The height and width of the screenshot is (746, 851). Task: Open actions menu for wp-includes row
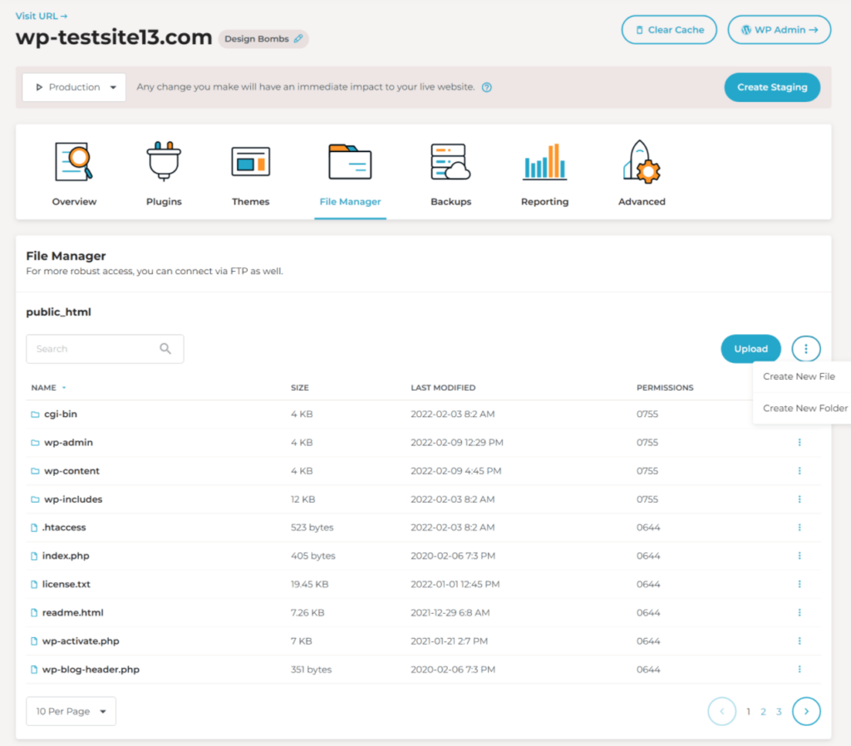click(799, 499)
